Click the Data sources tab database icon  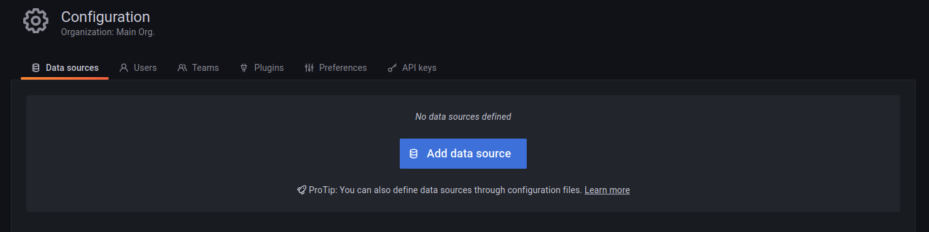pyautogui.click(x=36, y=68)
